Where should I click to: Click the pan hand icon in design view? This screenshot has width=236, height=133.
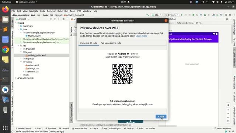pos(228,105)
